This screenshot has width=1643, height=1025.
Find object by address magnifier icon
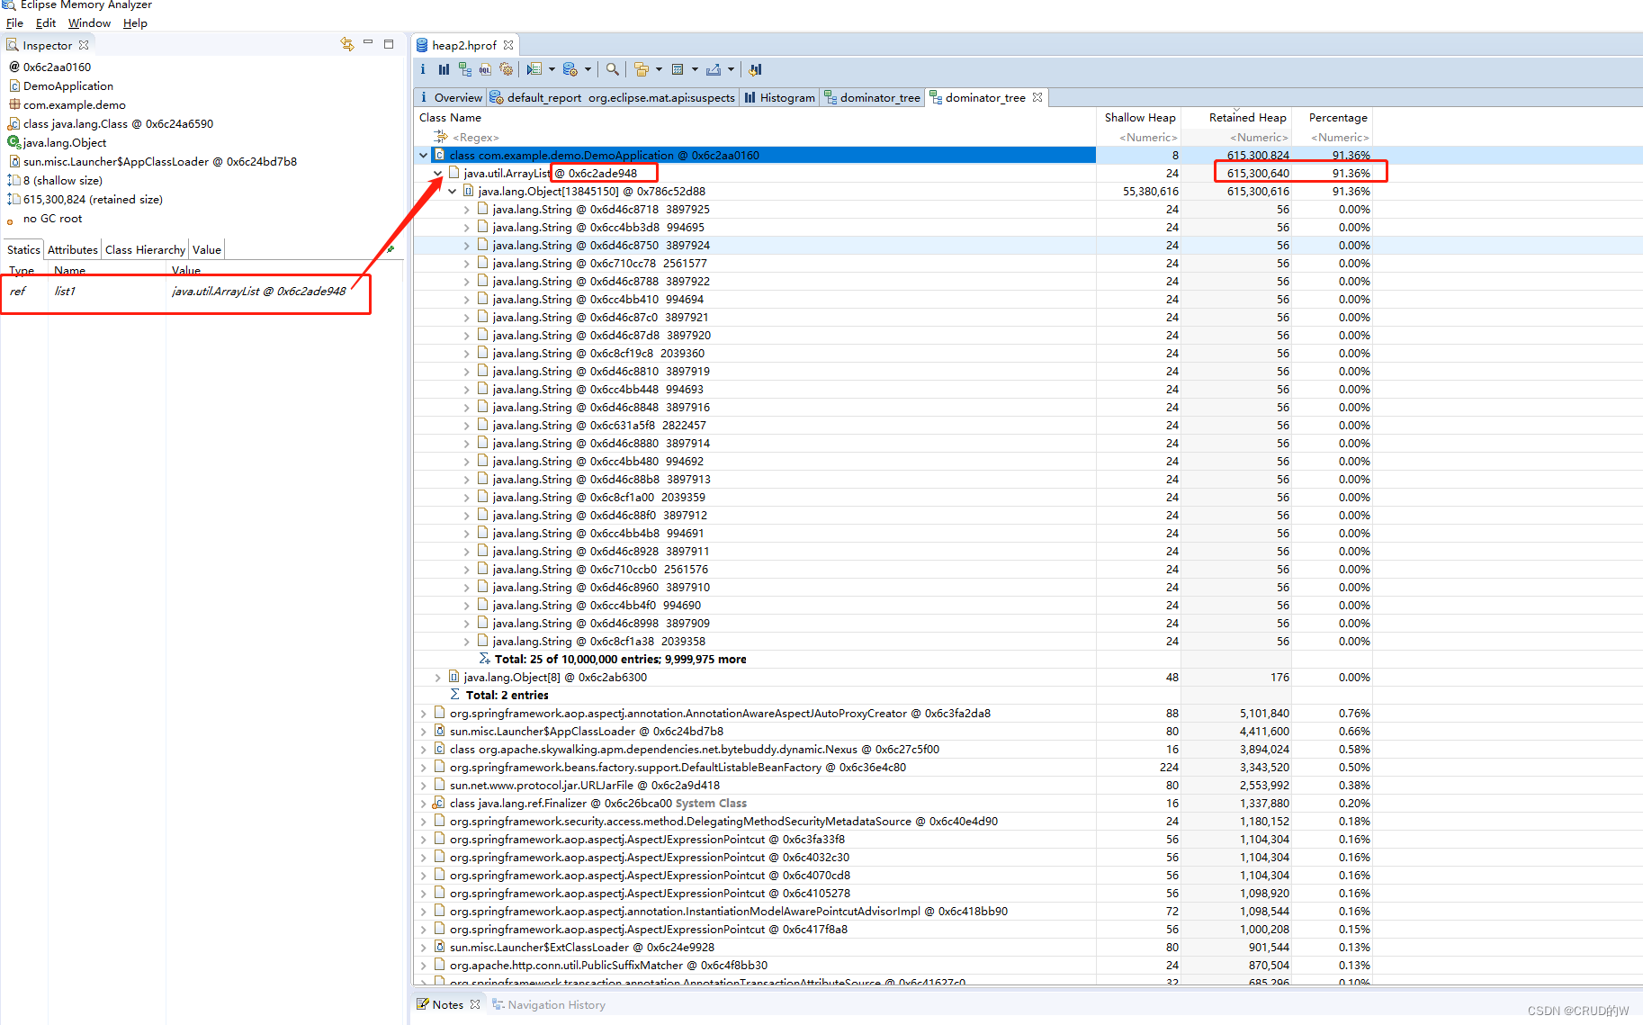(x=613, y=69)
